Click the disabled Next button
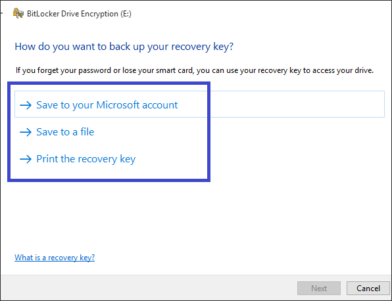Image resolution: width=392 pixels, height=301 pixels. coord(319,289)
